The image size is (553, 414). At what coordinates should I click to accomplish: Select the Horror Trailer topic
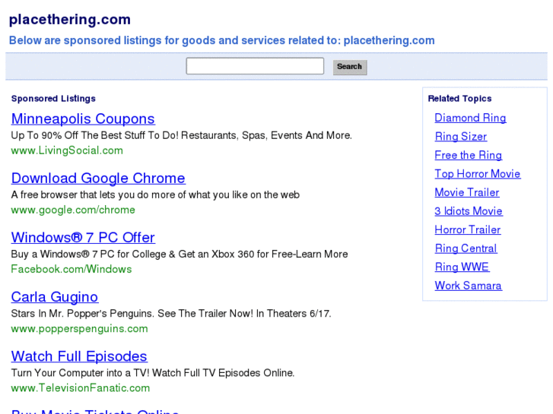tap(467, 229)
